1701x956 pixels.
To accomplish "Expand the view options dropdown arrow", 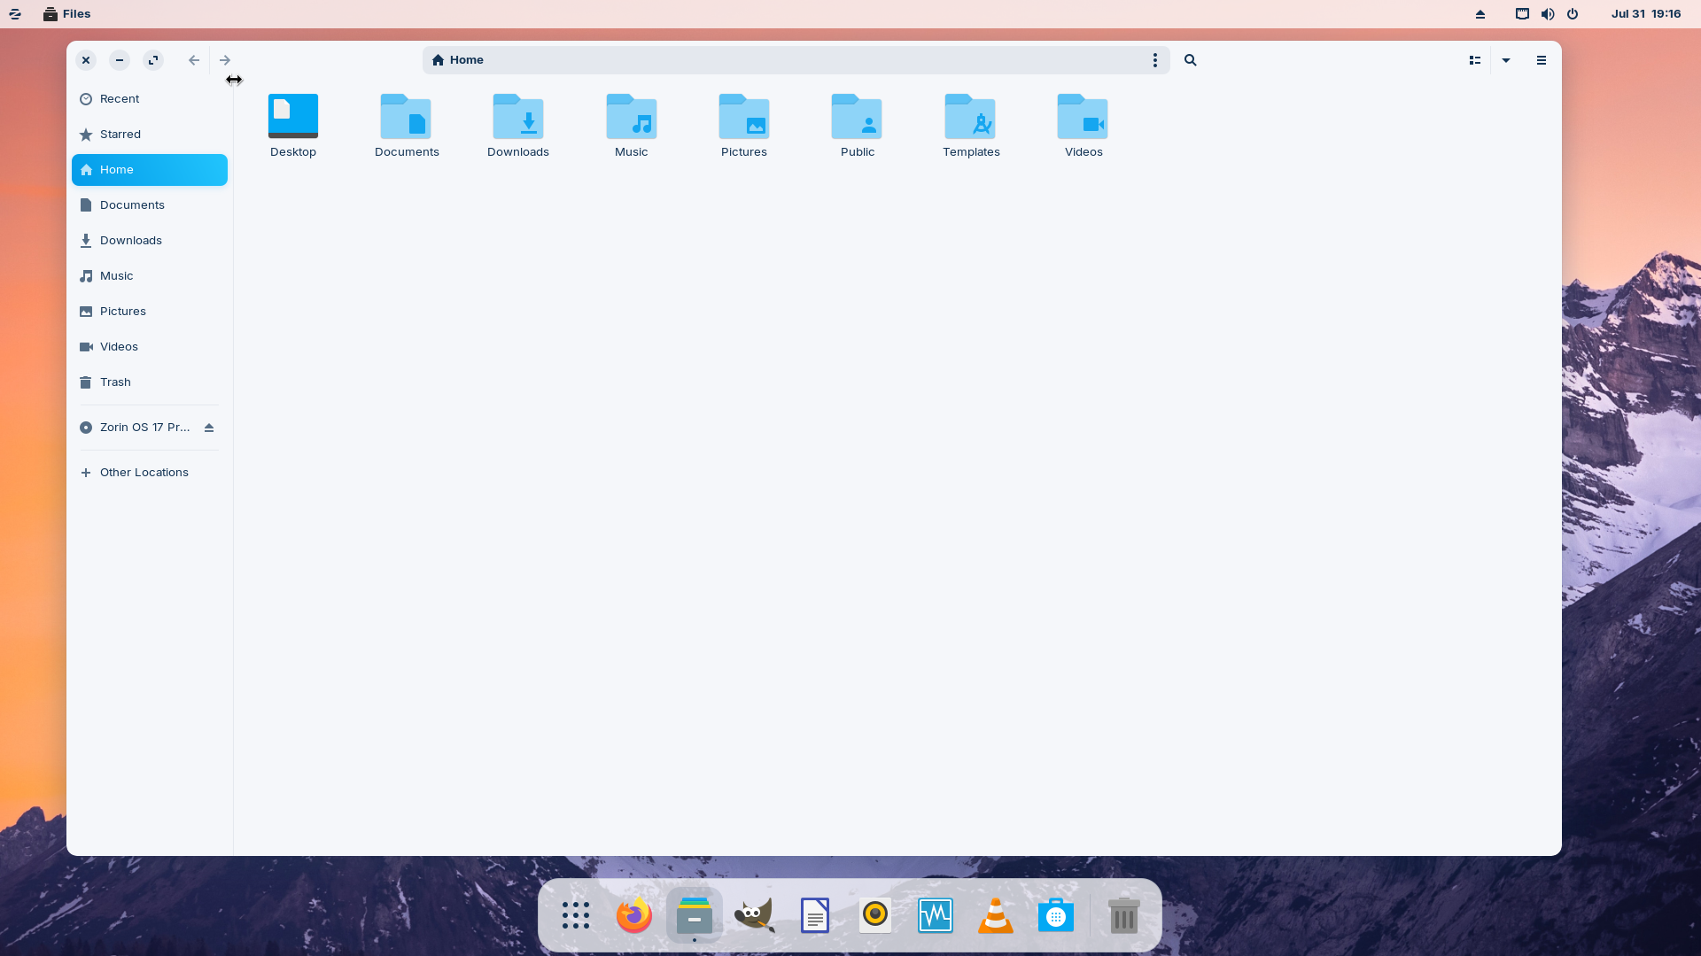I will coord(1506,60).
